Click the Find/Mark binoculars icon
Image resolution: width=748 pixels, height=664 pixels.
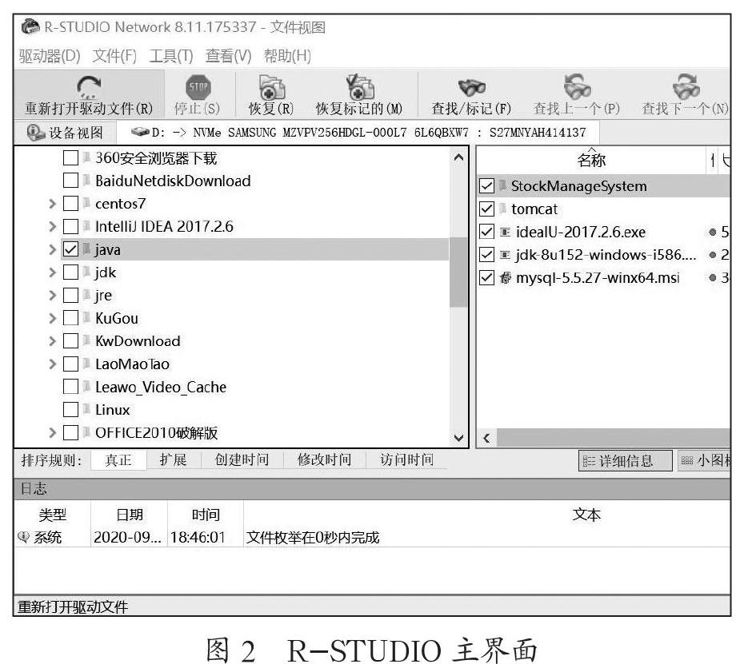(x=471, y=87)
